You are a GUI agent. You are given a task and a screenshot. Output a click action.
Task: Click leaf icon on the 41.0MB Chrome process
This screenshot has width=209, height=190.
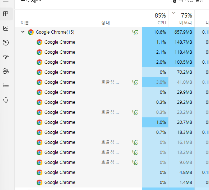135,82
